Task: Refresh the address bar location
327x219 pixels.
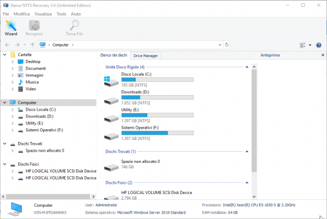Action: click(x=227, y=45)
